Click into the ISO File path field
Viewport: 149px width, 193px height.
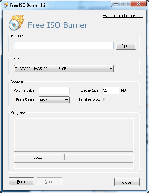coord(64,46)
